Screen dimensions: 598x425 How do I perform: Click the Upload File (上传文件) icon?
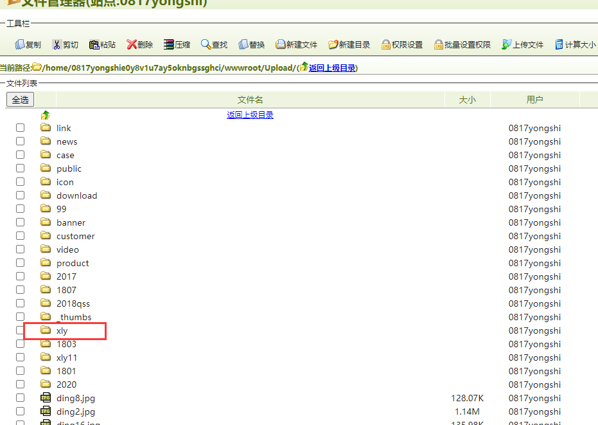[507, 44]
